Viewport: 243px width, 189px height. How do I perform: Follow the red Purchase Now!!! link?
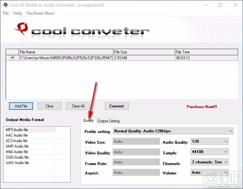(202, 107)
